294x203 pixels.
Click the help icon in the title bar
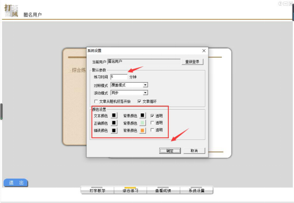coord(280,4)
